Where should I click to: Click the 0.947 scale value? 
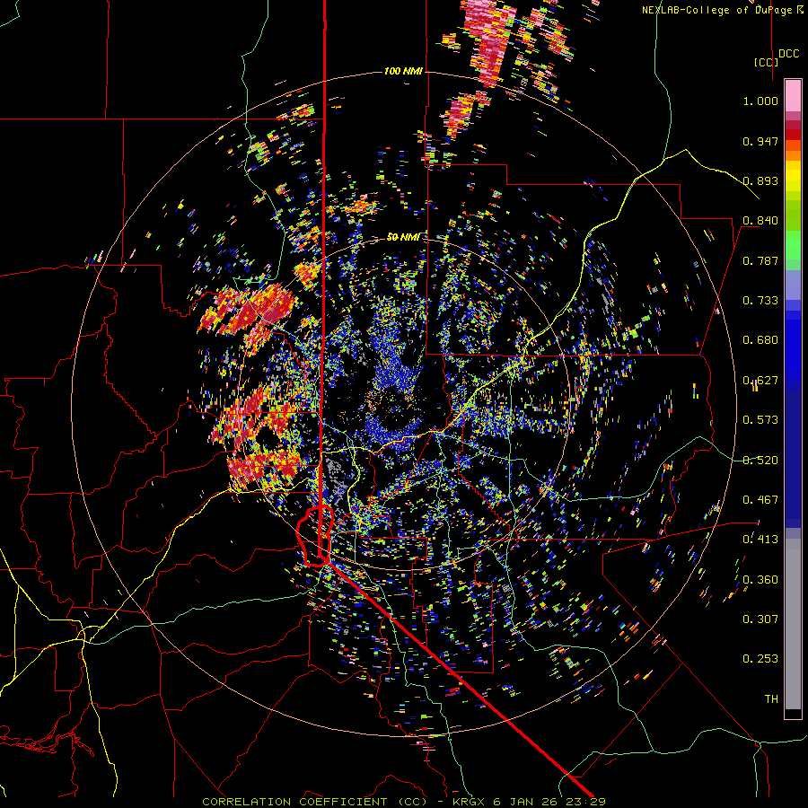click(760, 141)
